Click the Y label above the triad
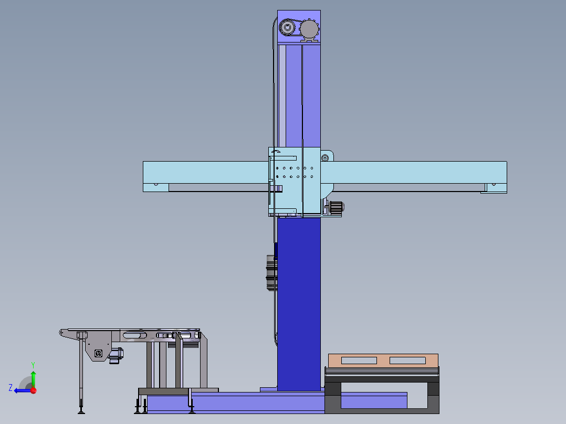 (x=33, y=365)
